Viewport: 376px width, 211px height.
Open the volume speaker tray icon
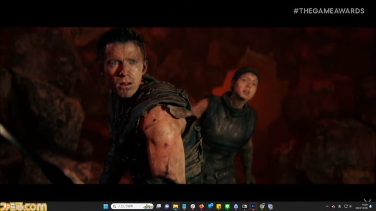click(x=350, y=206)
